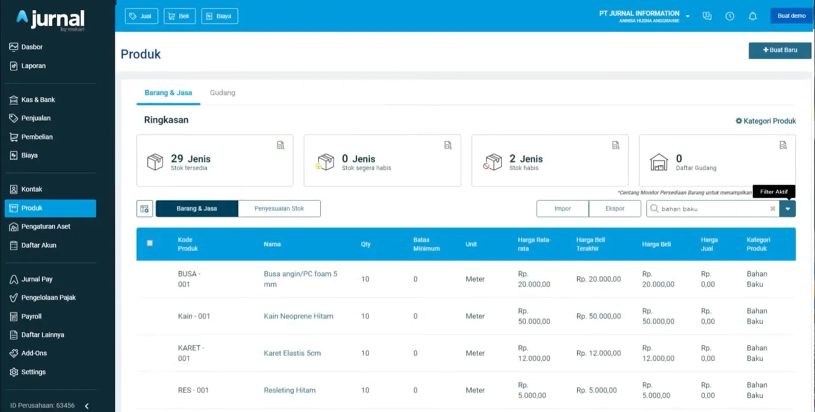Open the history clock icon
The width and height of the screenshot is (815, 412).
pos(729,16)
